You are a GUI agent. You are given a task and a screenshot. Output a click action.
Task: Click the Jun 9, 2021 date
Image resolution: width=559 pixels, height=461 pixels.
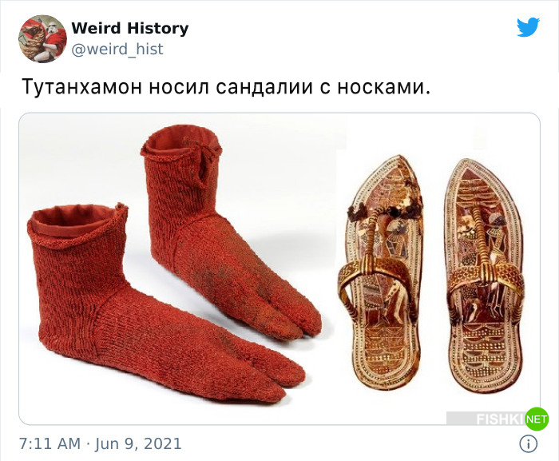point(138,443)
